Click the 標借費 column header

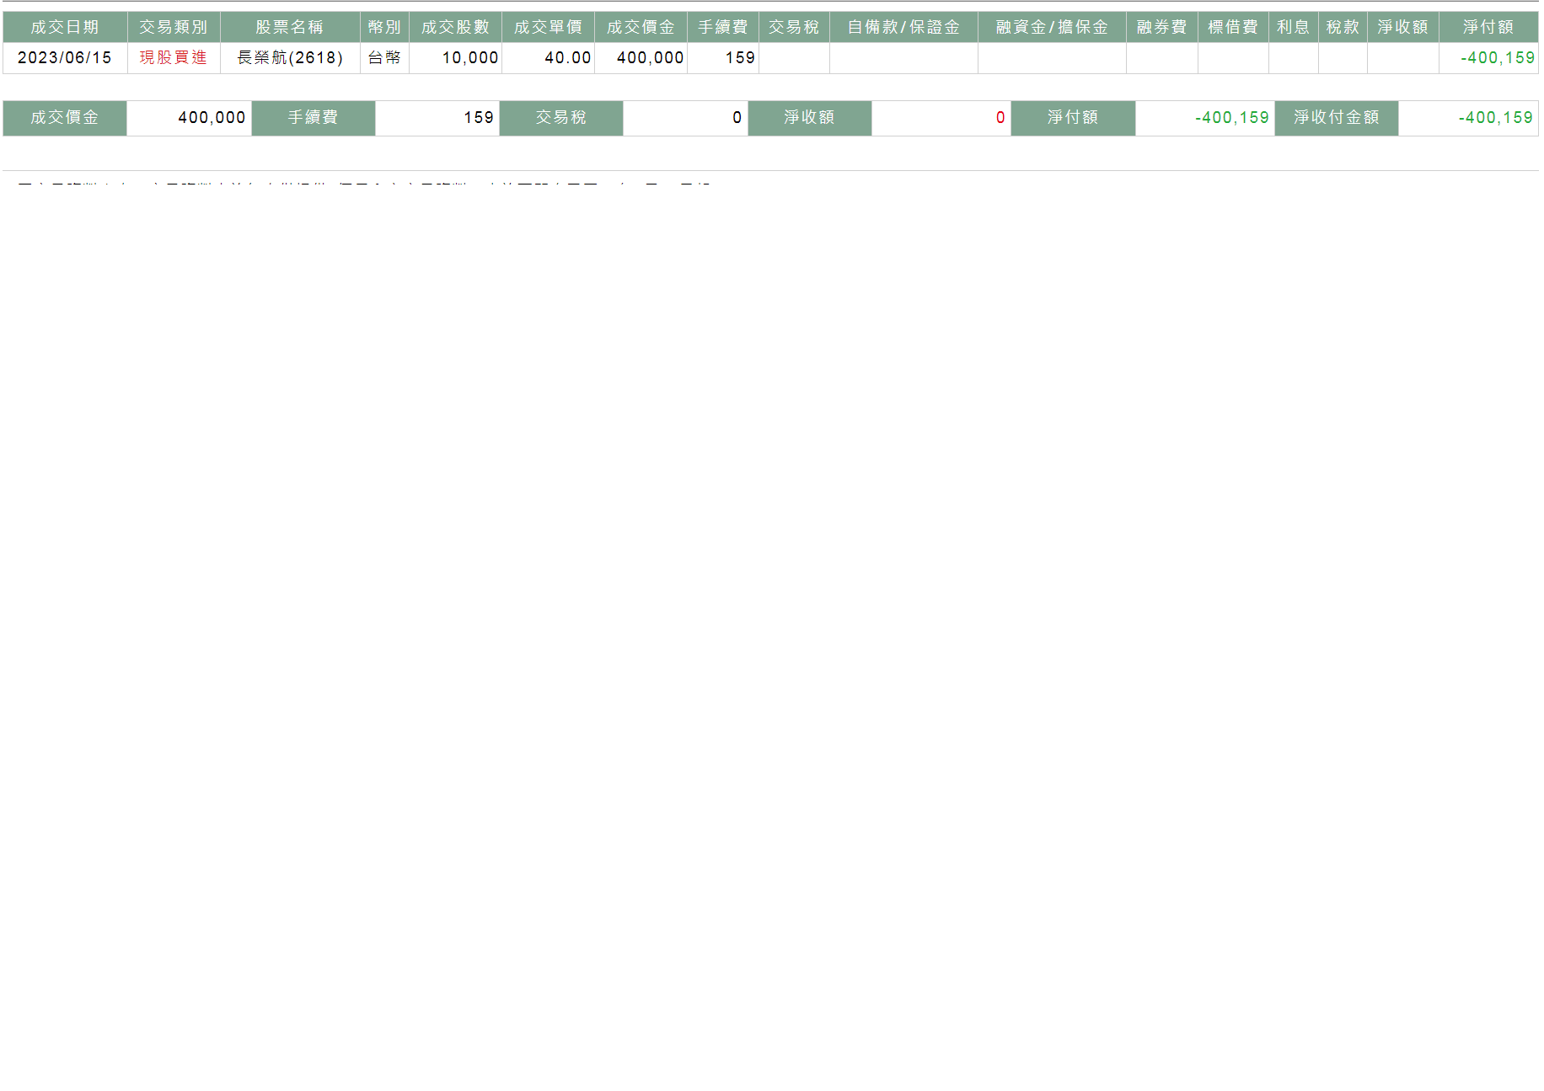coord(1233,27)
